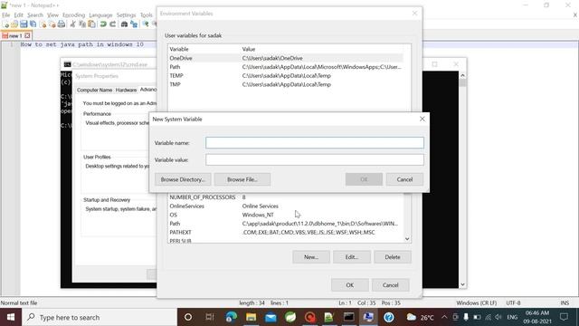Open the View menu in Notepad++

pos(52,15)
